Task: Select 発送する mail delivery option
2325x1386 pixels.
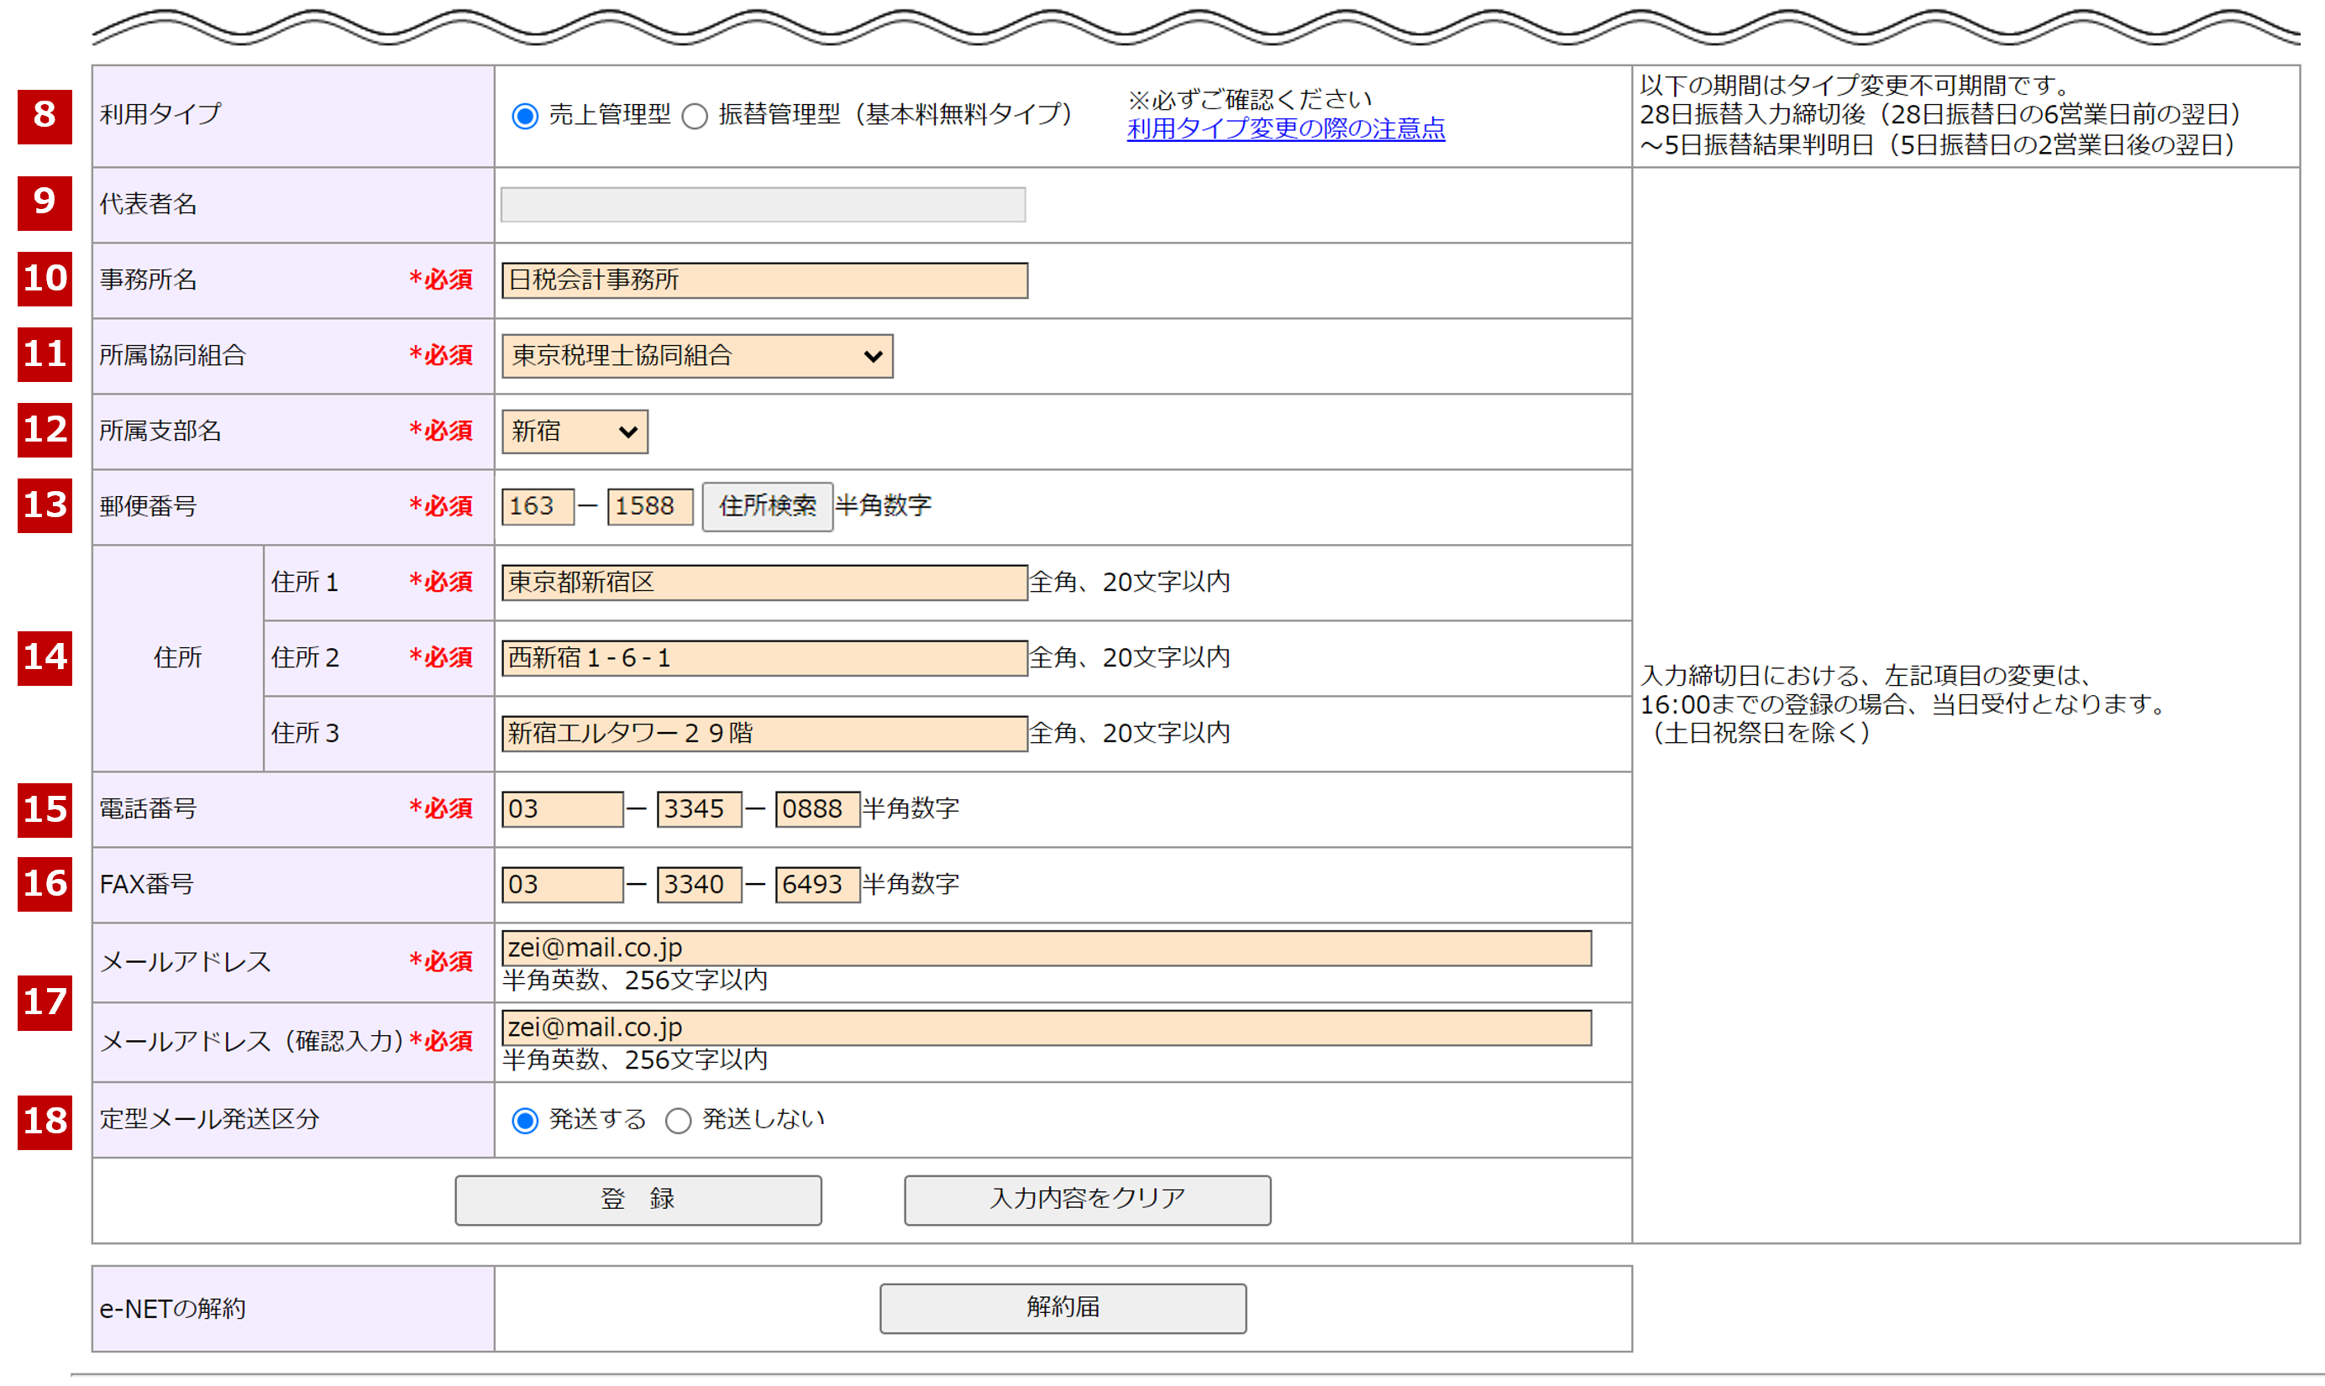Action: tap(525, 1120)
